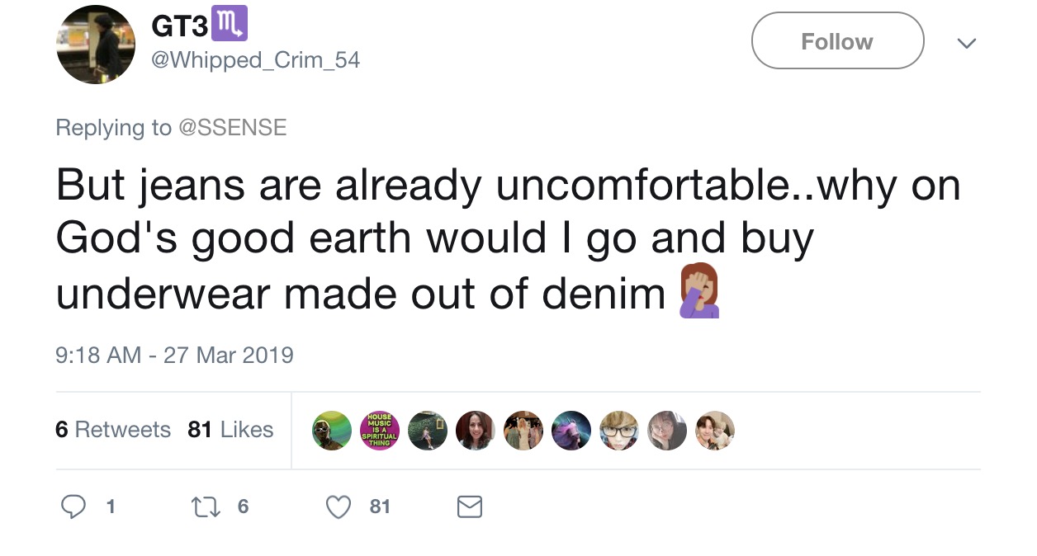Click the reply speech bubble icon
Screen dimensions: 1037x556
pos(73,507)
